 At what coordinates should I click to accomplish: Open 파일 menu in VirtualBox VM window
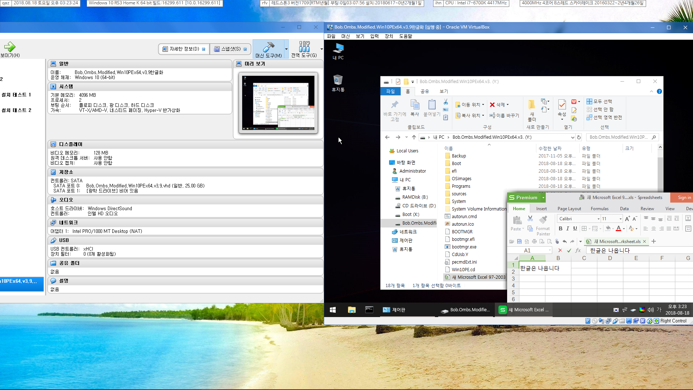(331, 36)
